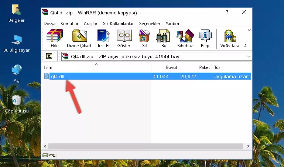The height and width of the screenshot is (167, 284).
Task: Select the Belgeler desktop icon
Action: (16, 13)
